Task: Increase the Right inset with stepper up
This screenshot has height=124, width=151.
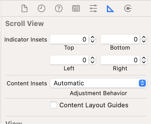Action: 144,58
